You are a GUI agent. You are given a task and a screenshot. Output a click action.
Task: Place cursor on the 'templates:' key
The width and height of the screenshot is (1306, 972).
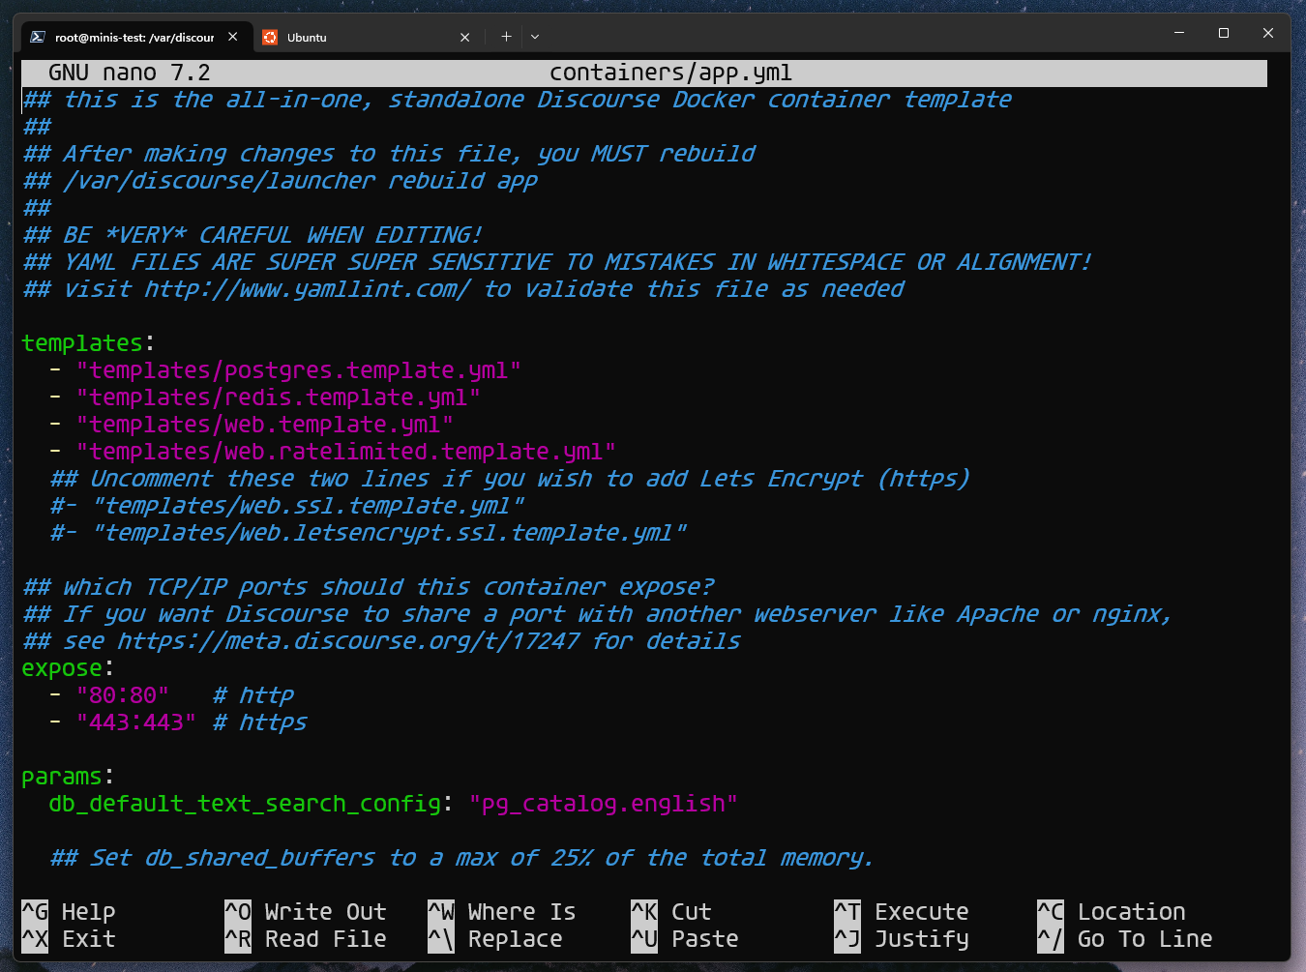88,343
